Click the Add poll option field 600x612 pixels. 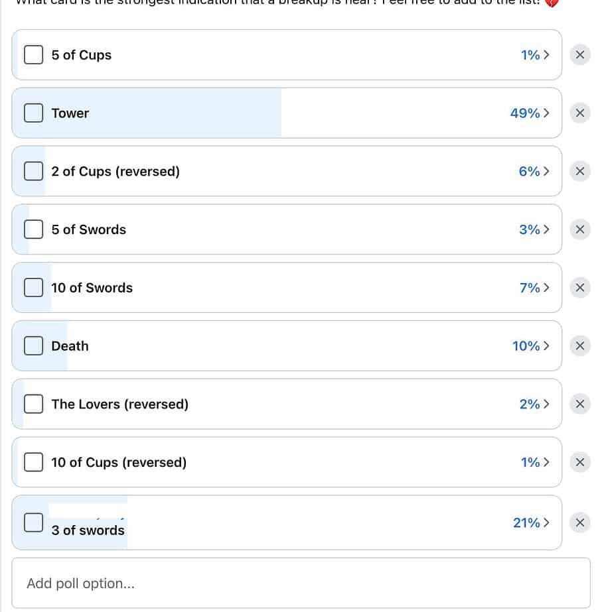coord(301,583)
